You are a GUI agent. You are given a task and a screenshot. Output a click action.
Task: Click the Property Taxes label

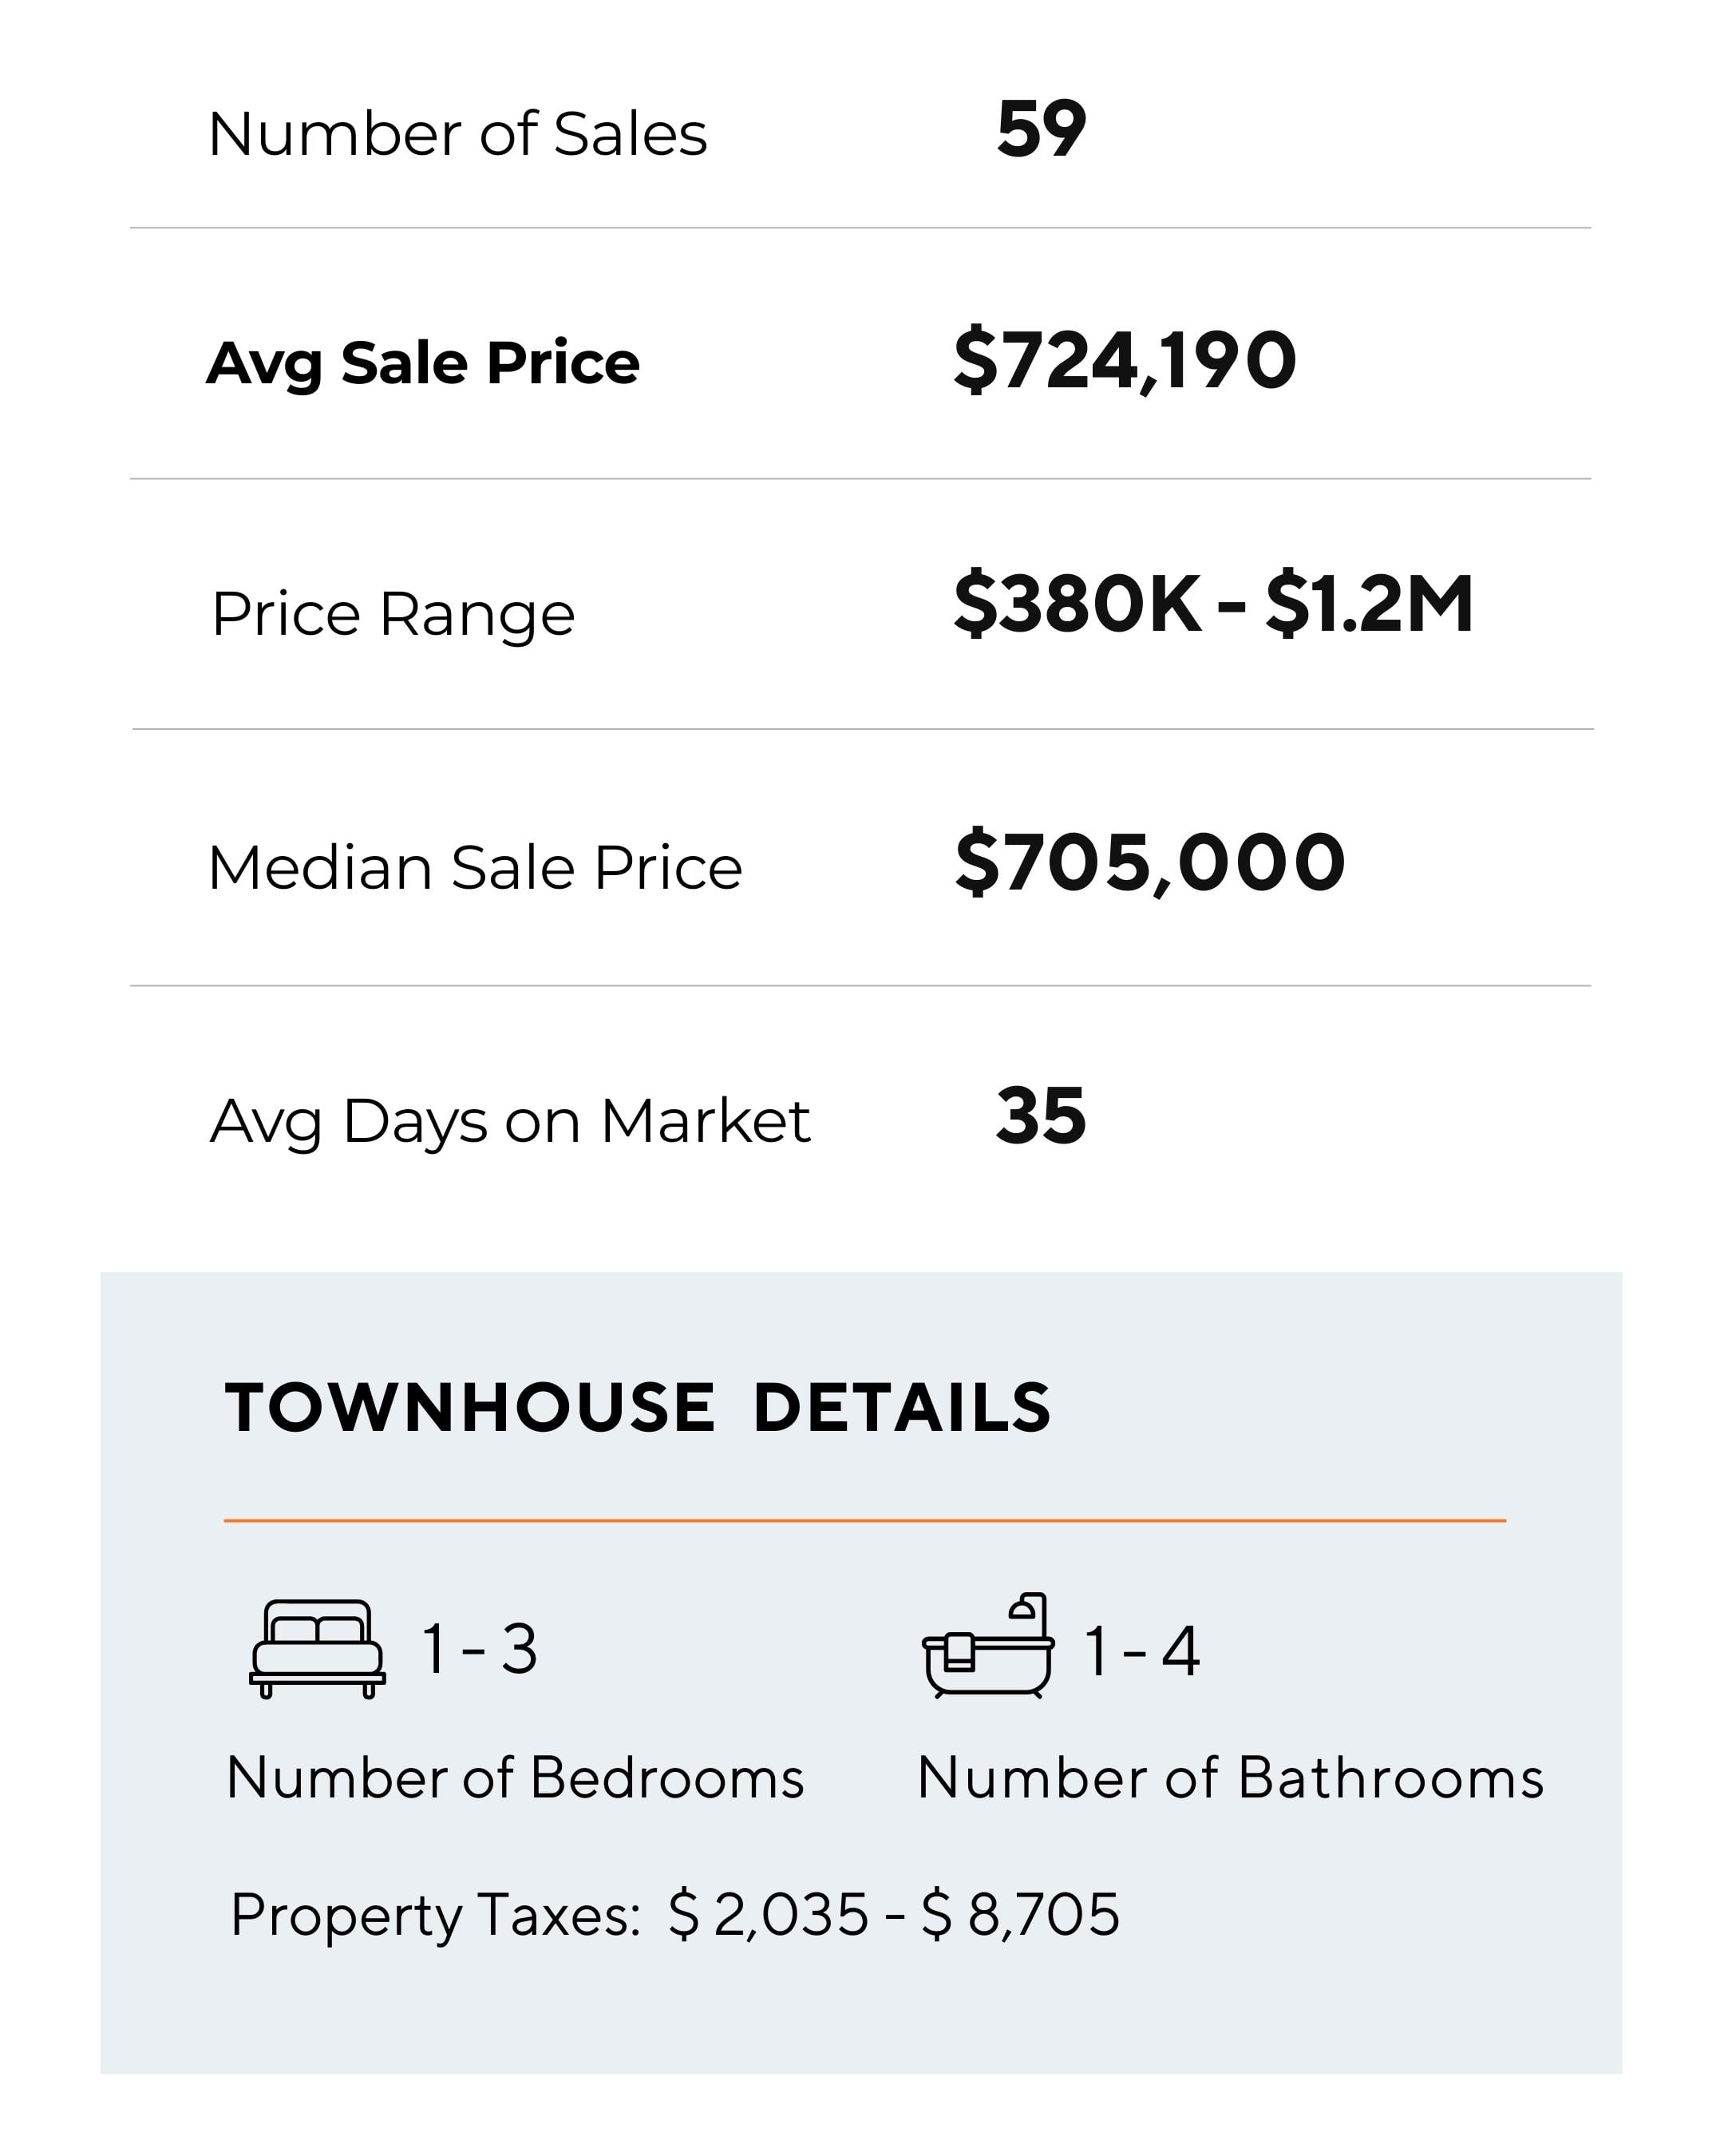(435, 1915)
